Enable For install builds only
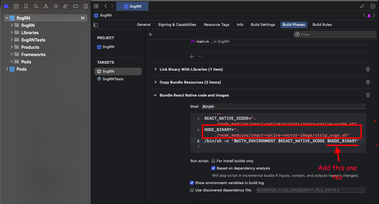 point(213,161)
